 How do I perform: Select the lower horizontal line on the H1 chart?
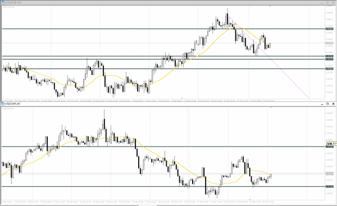point(163,186)
